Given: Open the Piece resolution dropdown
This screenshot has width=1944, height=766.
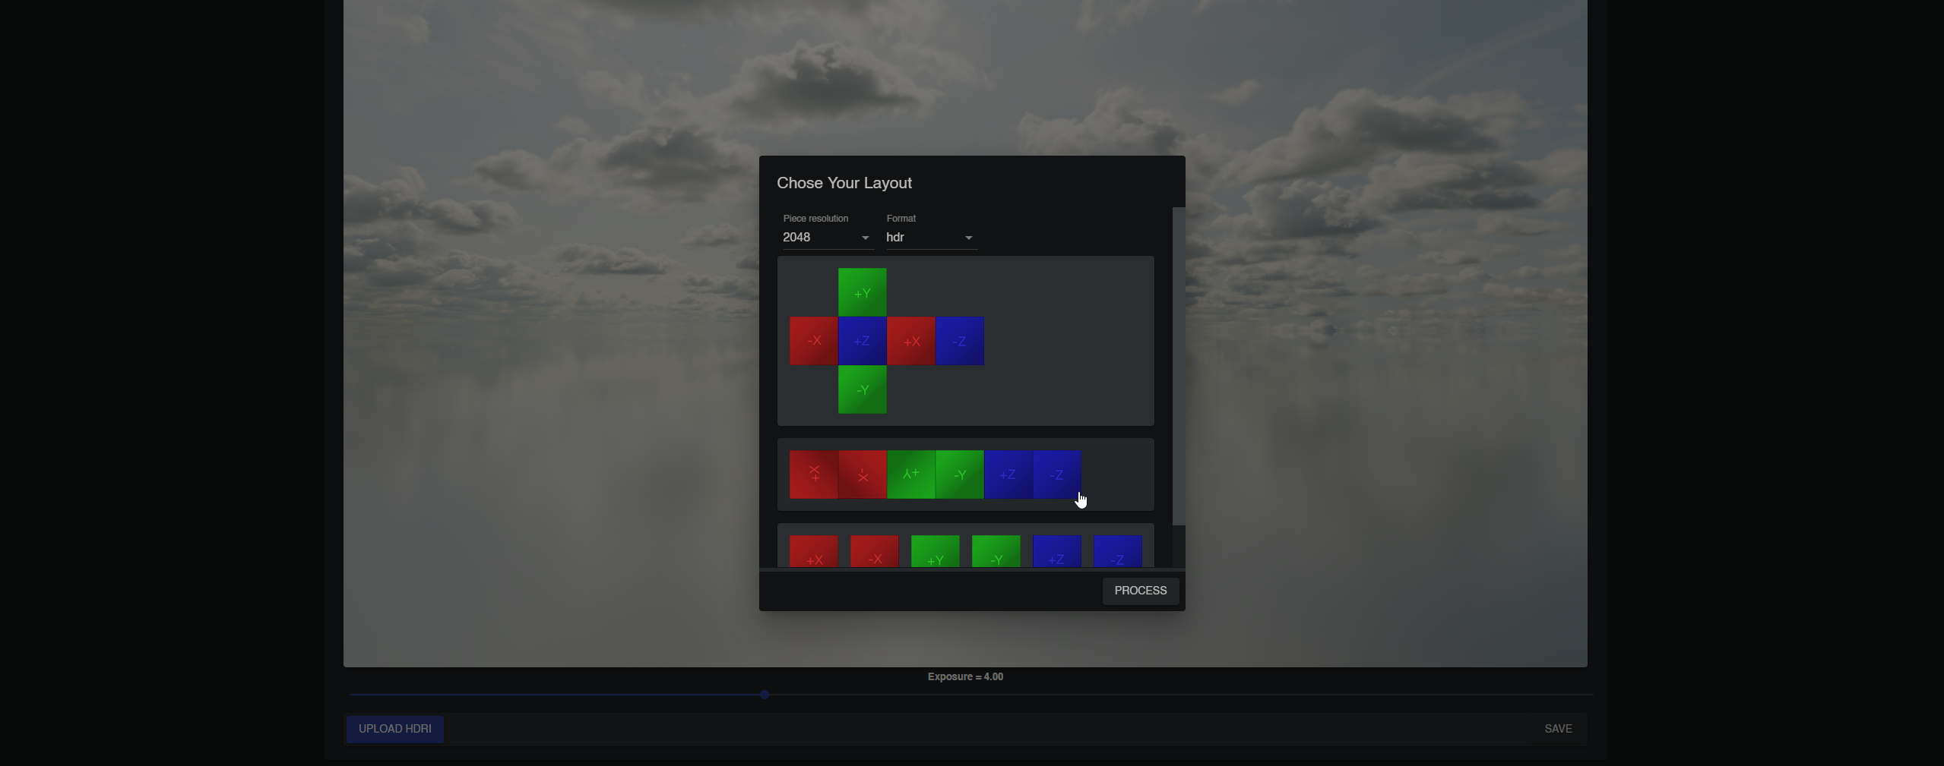Looking at the screenshot, I should point(827,238).
